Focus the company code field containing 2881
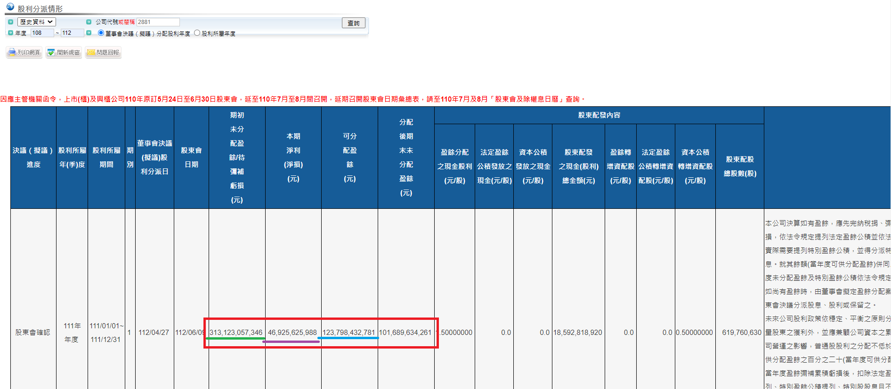Screen dimensions: 891x389 (x=158, y=22)
